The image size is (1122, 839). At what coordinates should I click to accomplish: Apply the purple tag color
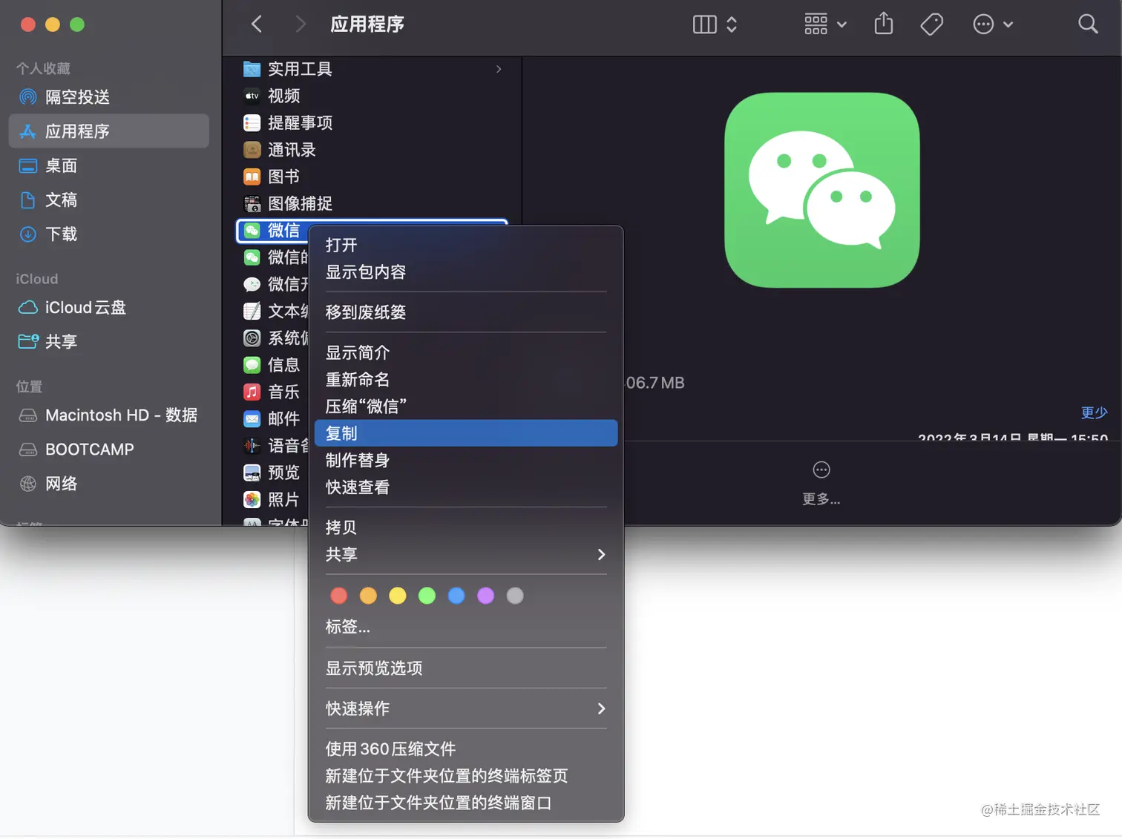tap(485, 596)
